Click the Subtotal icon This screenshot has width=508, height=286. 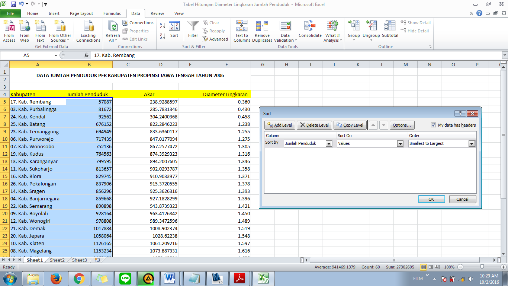point(390,30)
